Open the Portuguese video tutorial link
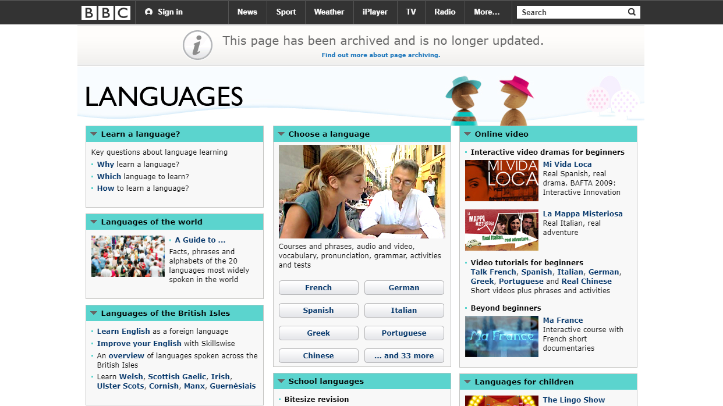 (x=521, y=282)
